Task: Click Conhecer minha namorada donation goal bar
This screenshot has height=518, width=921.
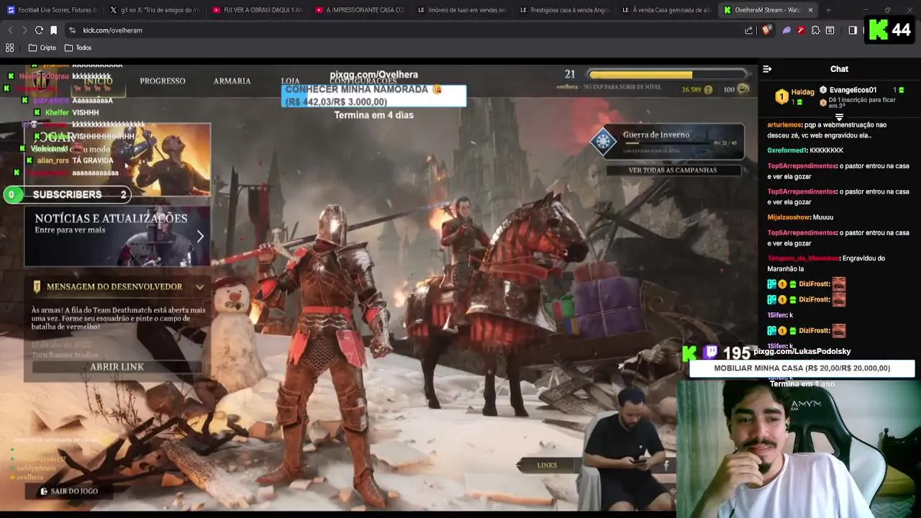Action: [373, 96]
